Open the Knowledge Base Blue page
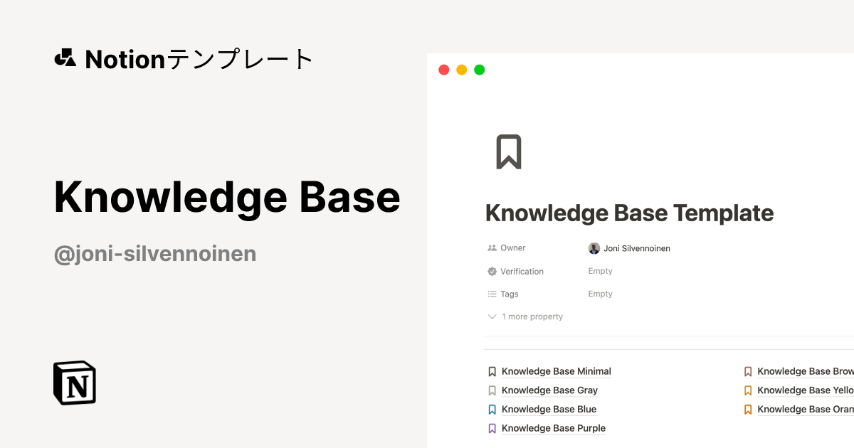Image resolution: width=854 pixels, height=448 pixels. [x=549, y=410]
